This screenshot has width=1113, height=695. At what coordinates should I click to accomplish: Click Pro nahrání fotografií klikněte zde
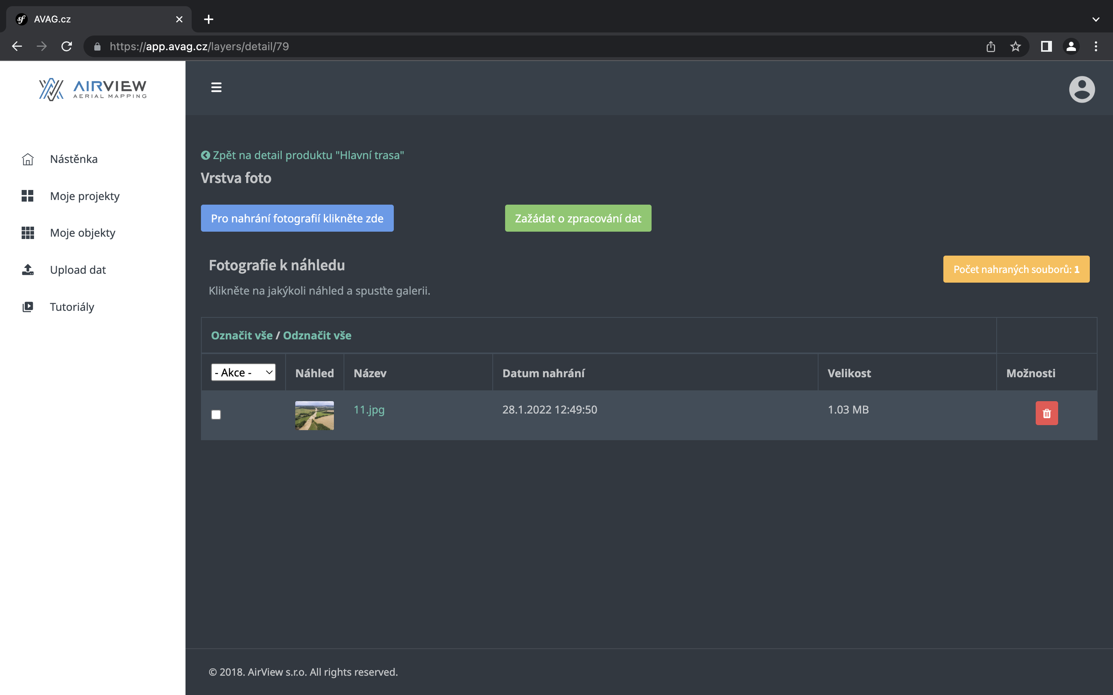(297, 218)
